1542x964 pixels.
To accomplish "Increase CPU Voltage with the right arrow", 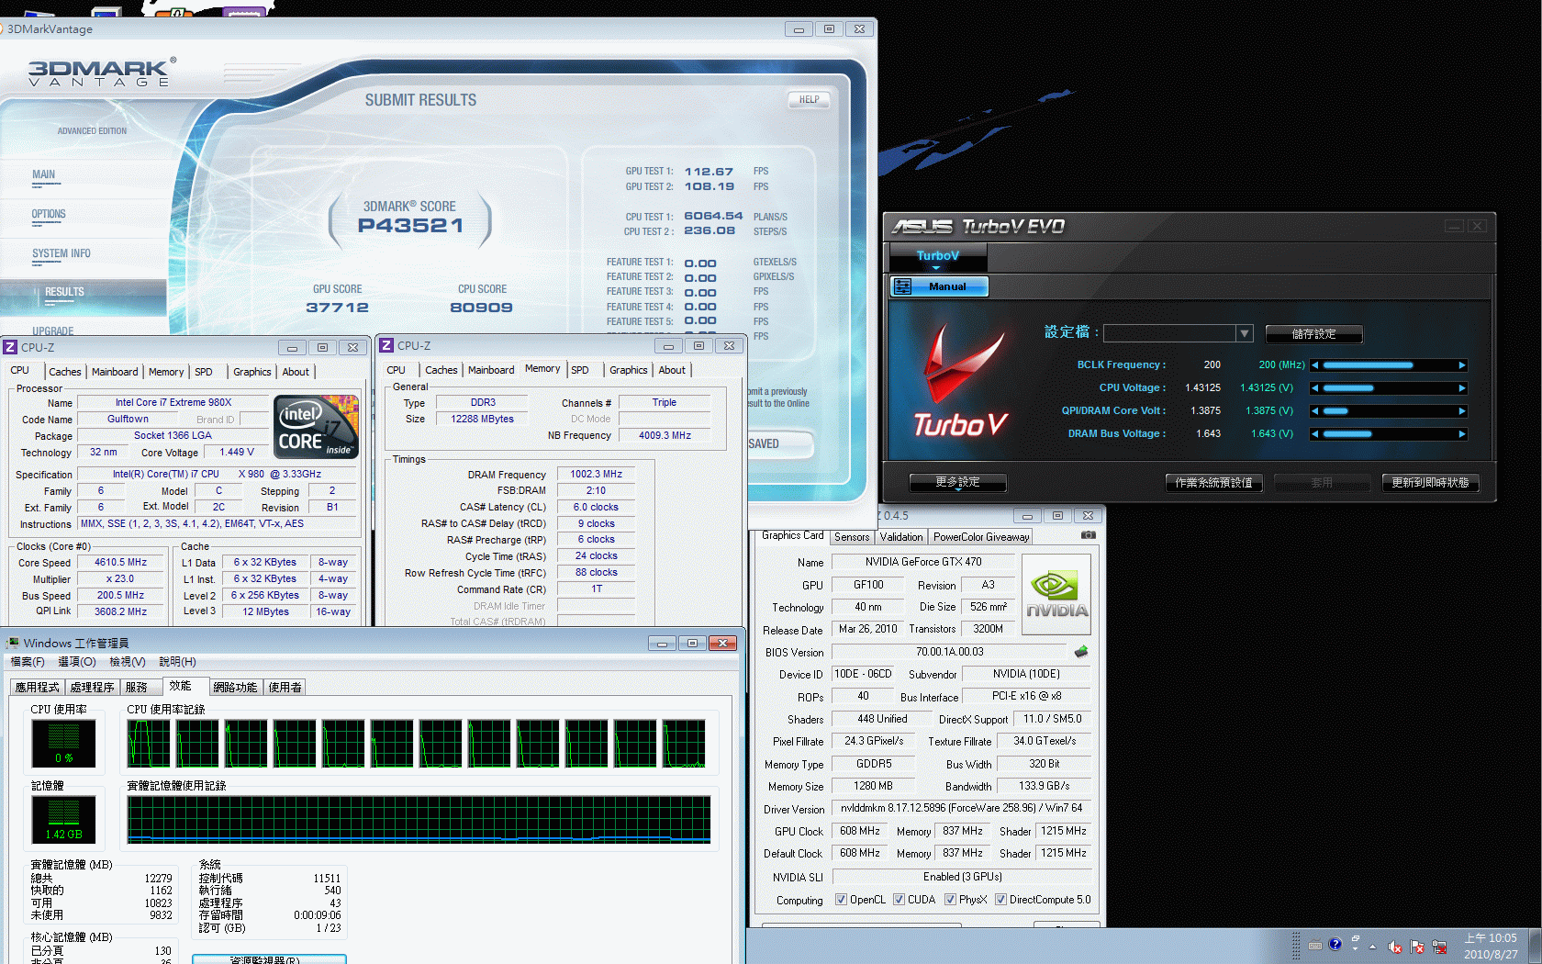I will (x=1462, y=388).
